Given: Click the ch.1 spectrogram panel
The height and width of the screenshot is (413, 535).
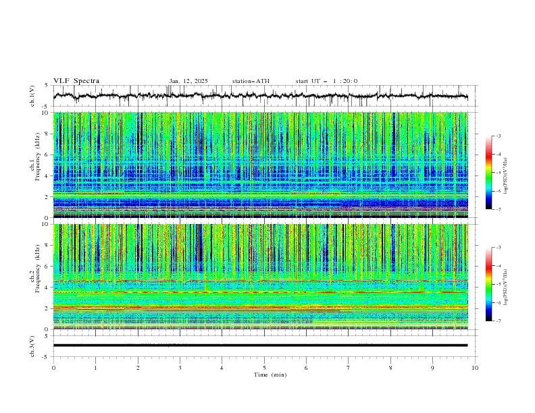Looking at the screenshot, I should [261, 165].
